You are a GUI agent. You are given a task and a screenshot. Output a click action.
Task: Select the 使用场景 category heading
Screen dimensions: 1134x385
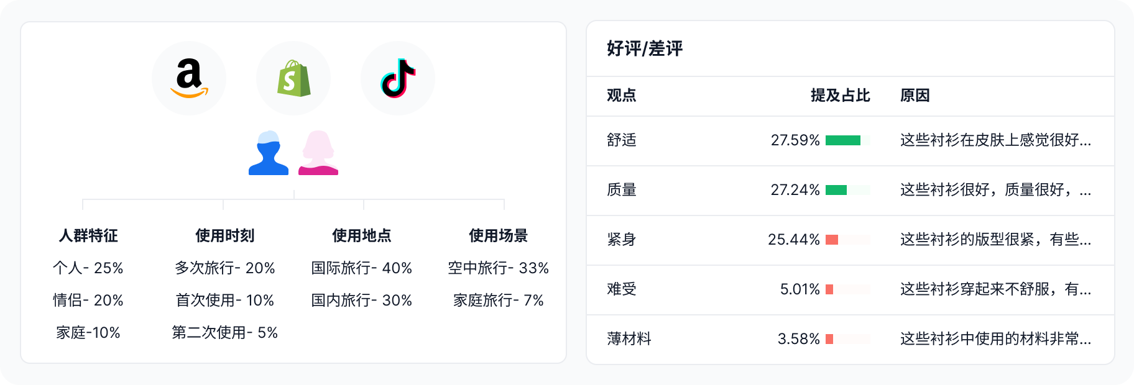499,235
